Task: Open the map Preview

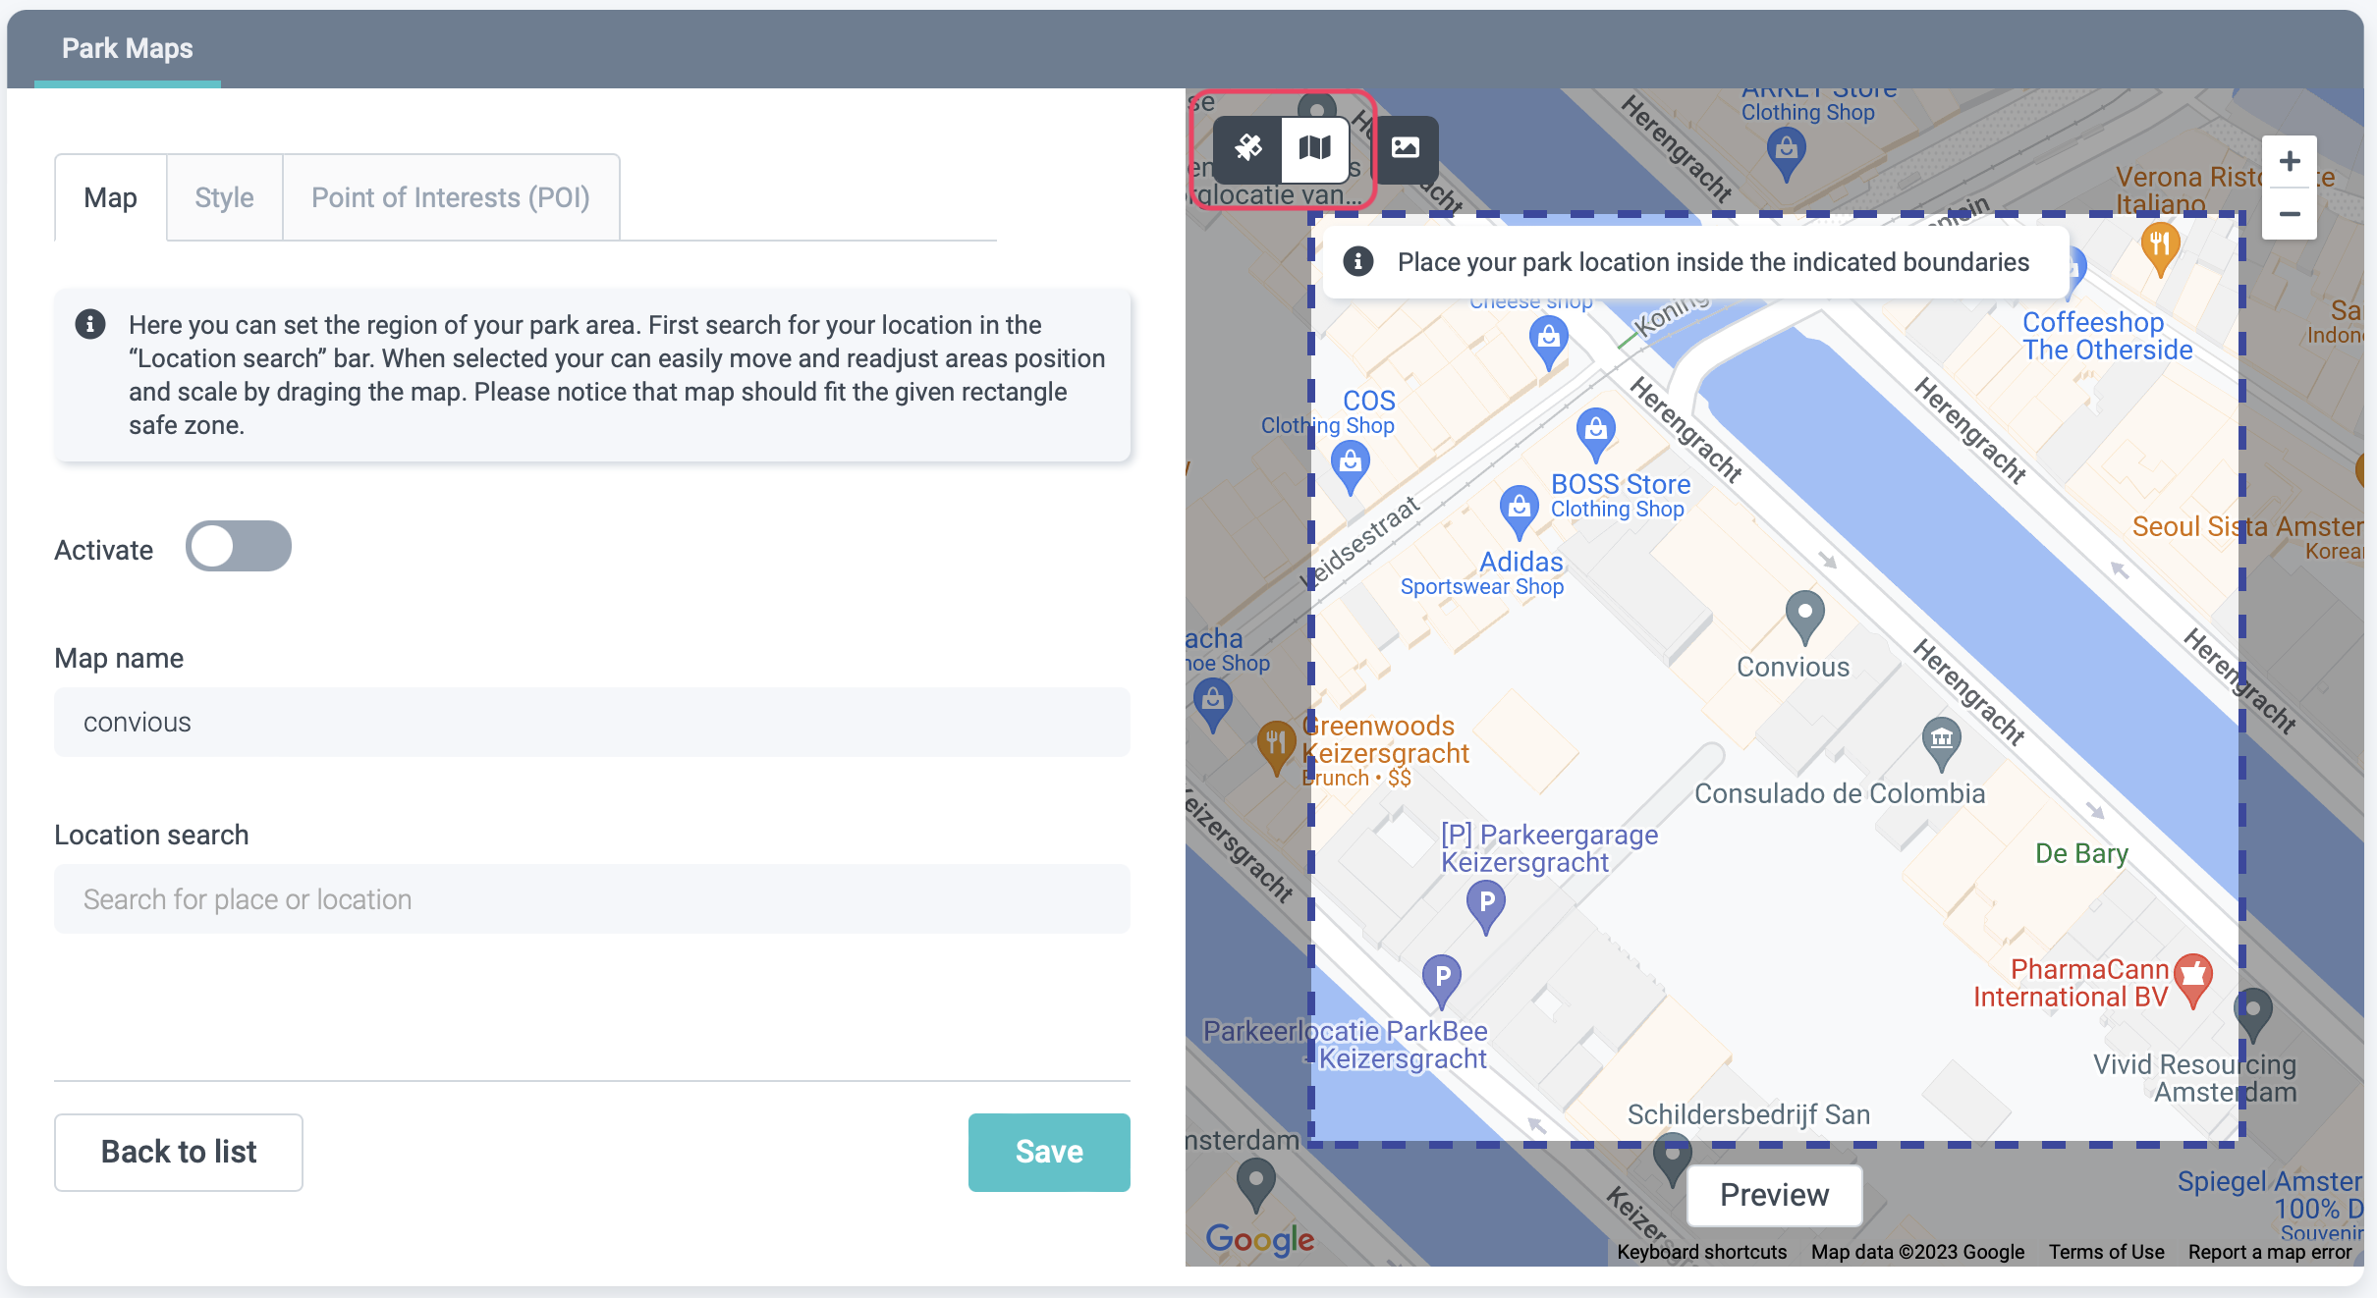Action: [x=1774, y=1195]
